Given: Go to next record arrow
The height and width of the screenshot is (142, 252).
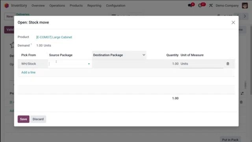Looking at the screenshot, I should [245, 16].
